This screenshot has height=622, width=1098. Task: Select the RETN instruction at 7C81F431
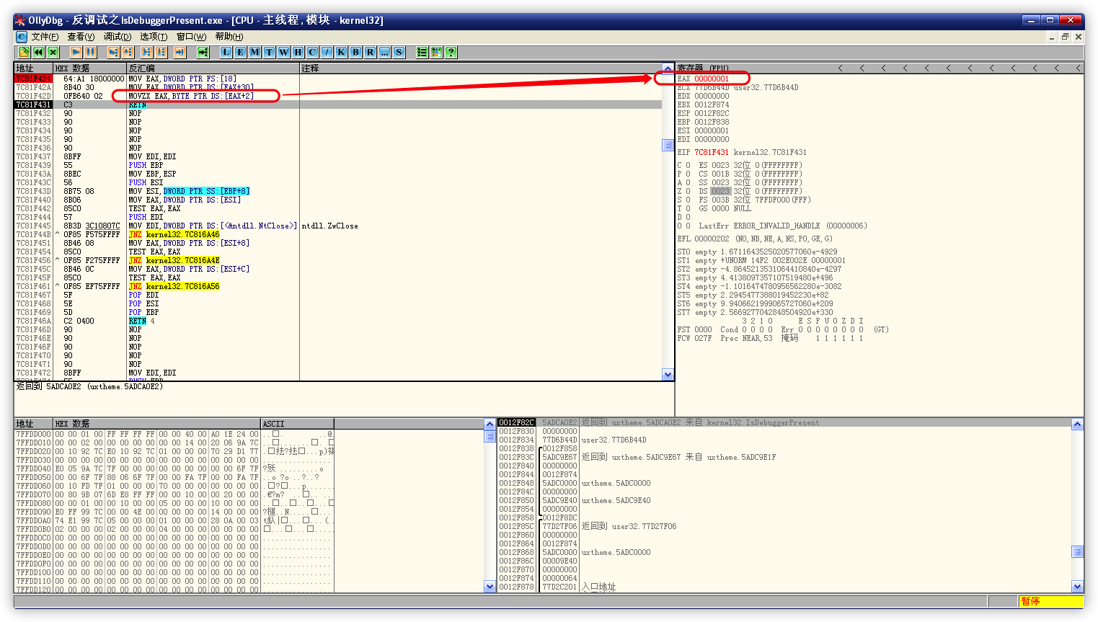tap(138, 105)
